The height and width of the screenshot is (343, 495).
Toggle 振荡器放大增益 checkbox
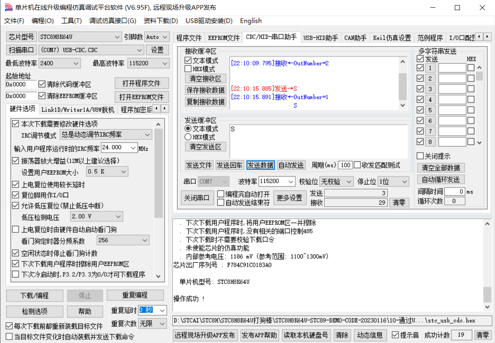click(16, 161)
